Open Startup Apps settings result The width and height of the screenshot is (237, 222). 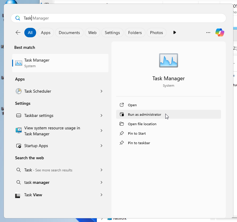click(60, 146)
